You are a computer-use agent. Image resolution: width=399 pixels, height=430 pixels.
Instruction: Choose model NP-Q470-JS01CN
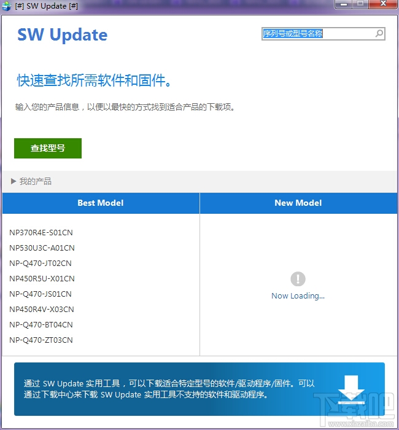pyautogui.click(x=41, y=294)
